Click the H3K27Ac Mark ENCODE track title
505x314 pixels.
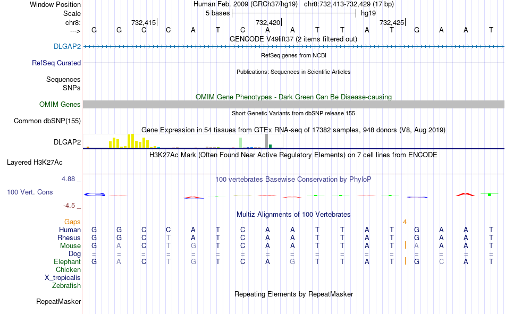click(293, 155)
